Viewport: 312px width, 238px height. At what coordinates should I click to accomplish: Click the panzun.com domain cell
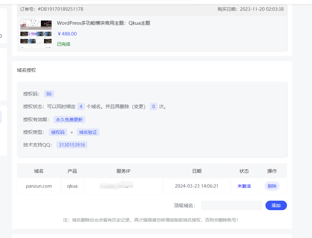tap(39, 186)
